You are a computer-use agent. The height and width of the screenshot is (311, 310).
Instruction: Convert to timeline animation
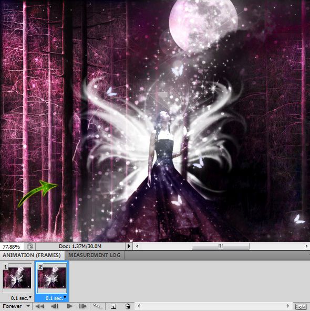[x=301, y=306]
